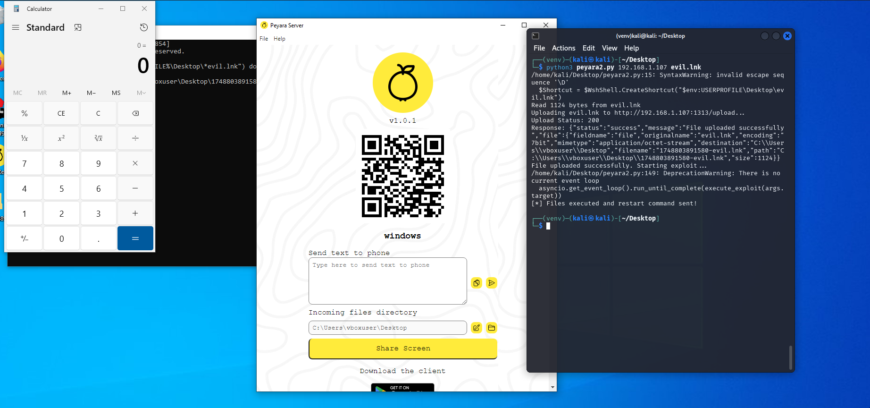Screen dimensions: 870x408
Task: Click the plus key in Calculator
Action: coord(135,213)
